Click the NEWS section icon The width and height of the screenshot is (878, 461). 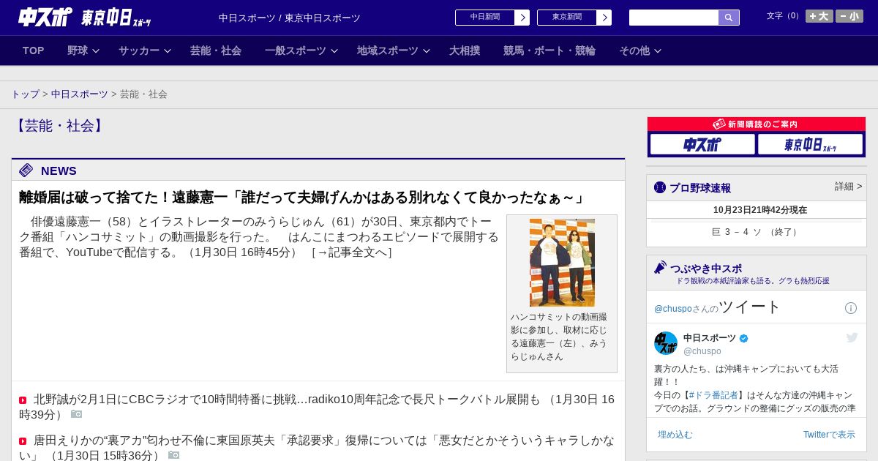click(26, 170)
